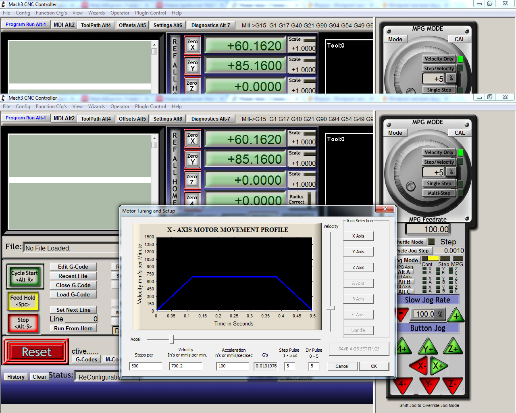Zero the X axis in lower Mach3 window
This screenshot has width=516, height=413.
click(192, 139)
